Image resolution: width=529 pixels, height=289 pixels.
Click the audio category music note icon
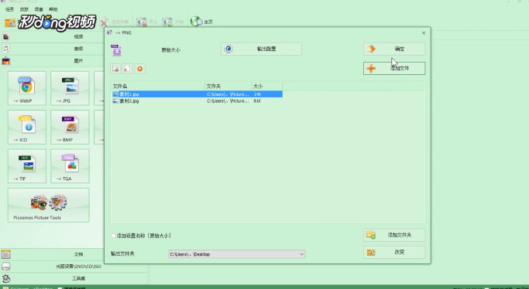[5, 49]
